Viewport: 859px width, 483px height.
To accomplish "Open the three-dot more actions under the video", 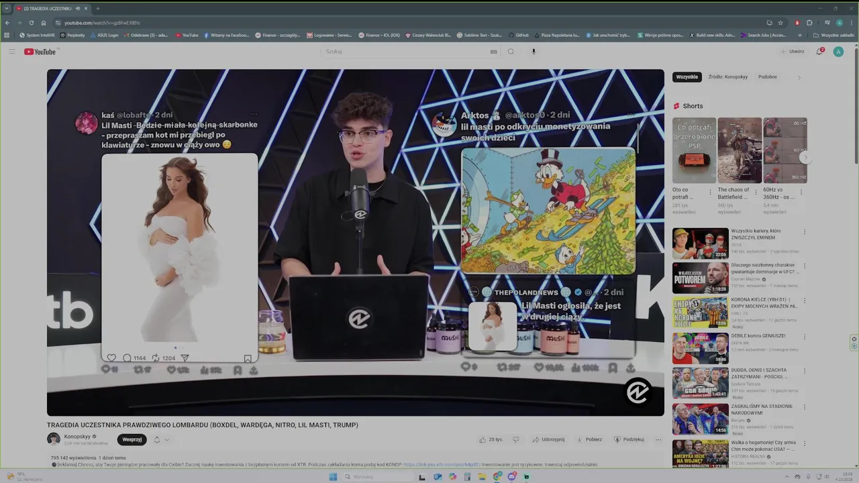I will tap(658, 439).
